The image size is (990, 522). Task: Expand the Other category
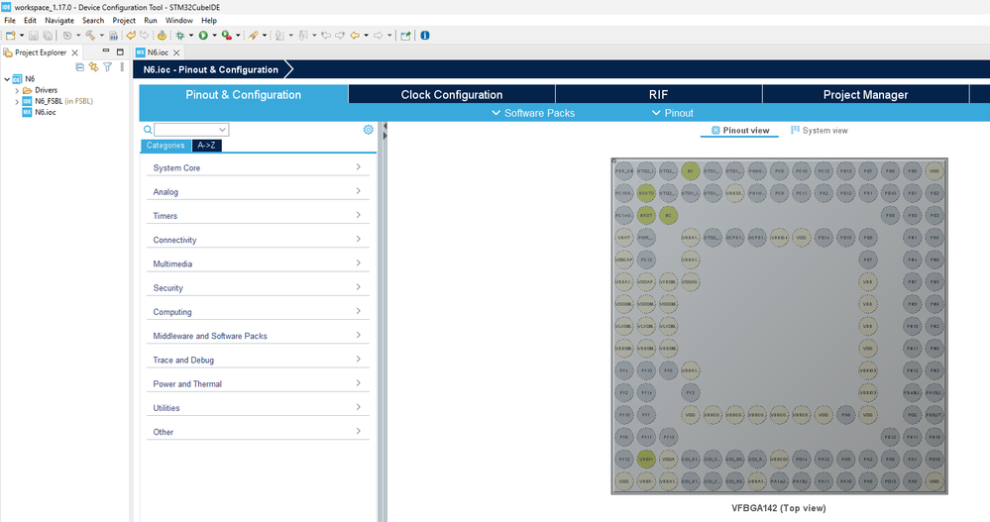258,431
